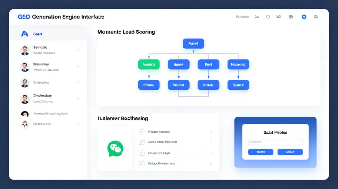338x189 pixels.
Task: Click square icon of third WeChat list row
Action: pyautogui.click(x=142, y=153)
